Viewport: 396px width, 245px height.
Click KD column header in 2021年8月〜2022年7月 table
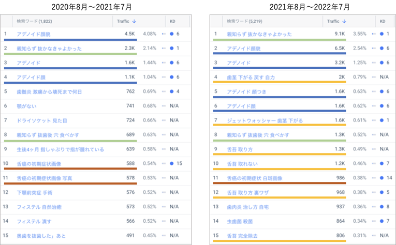[x=383, y=21]
